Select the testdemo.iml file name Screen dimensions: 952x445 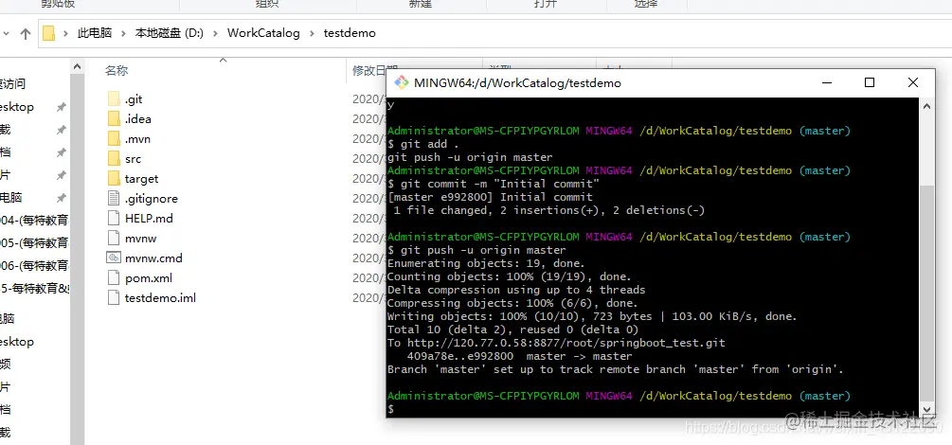pos(160,297)
